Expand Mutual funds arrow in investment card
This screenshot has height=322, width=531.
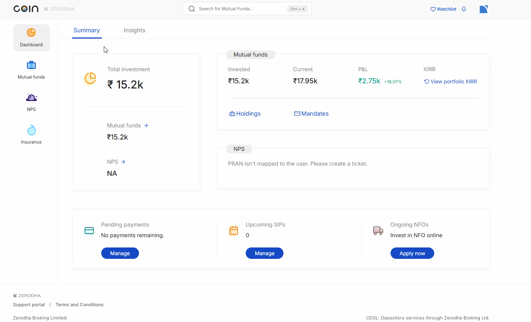coord(146,126)
